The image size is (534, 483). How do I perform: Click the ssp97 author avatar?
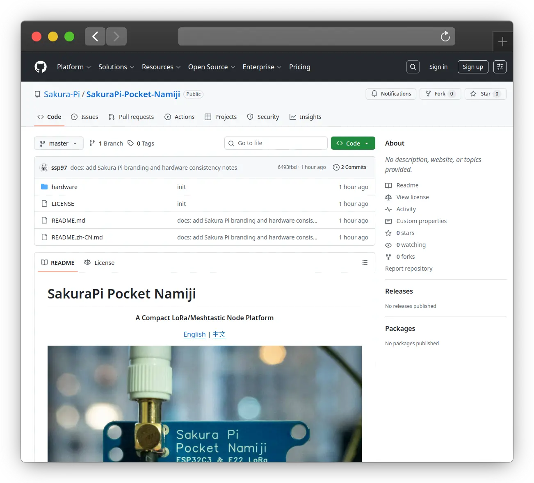point(44,168)
